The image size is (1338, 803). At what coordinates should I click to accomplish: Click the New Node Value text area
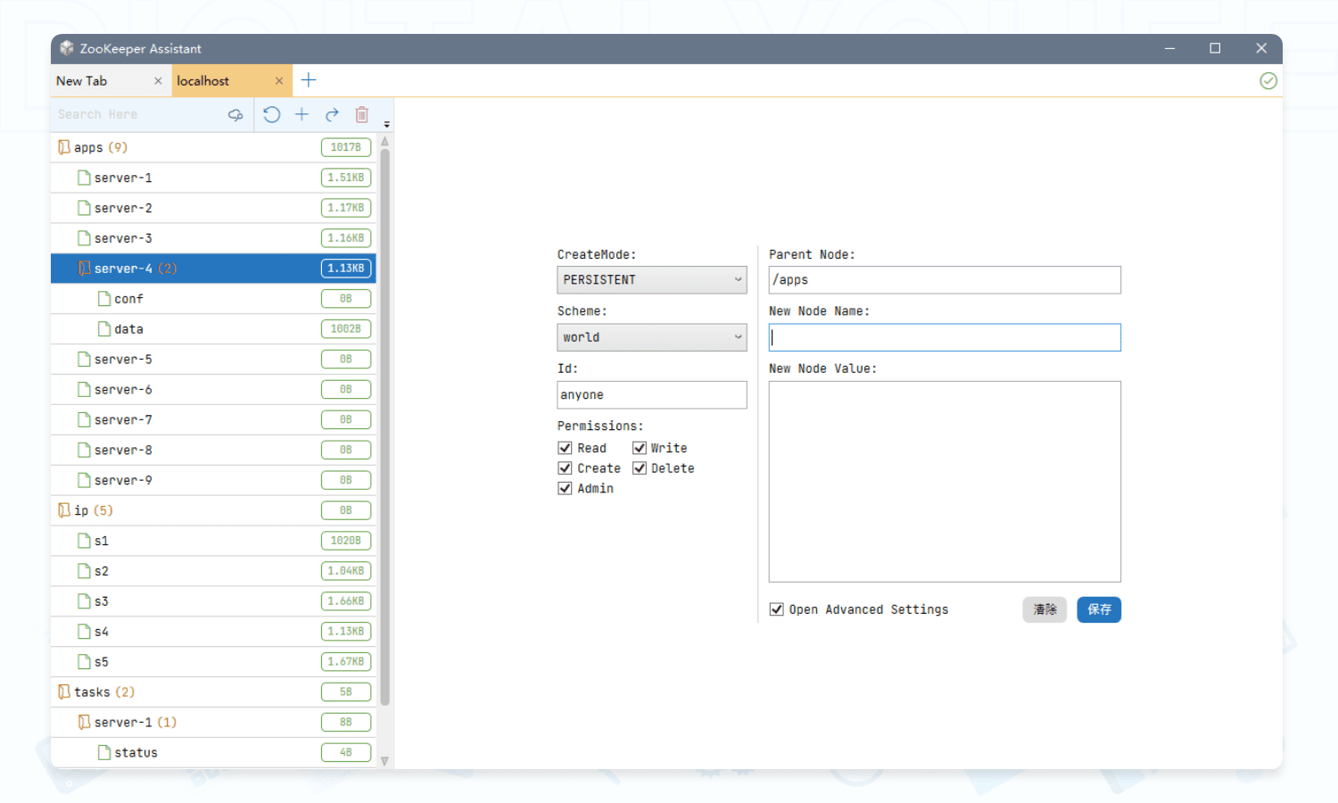[944, 482]
